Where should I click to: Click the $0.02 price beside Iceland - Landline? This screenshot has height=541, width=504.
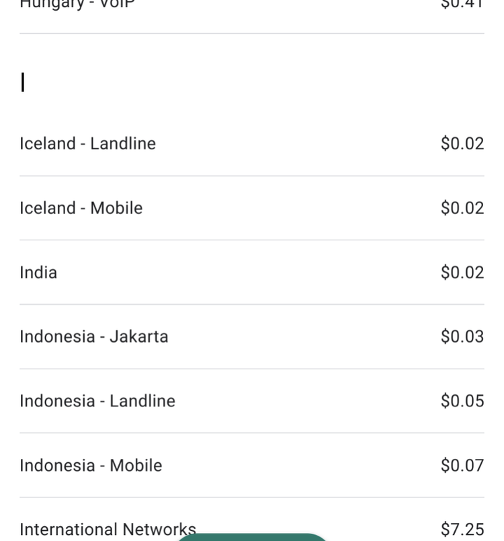462,143
